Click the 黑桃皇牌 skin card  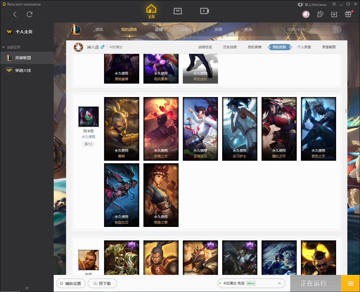tap(121, 69)
